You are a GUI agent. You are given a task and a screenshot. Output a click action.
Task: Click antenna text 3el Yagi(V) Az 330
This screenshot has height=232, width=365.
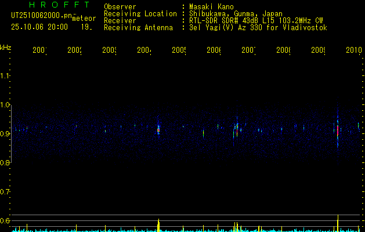[x=226, y=28]
